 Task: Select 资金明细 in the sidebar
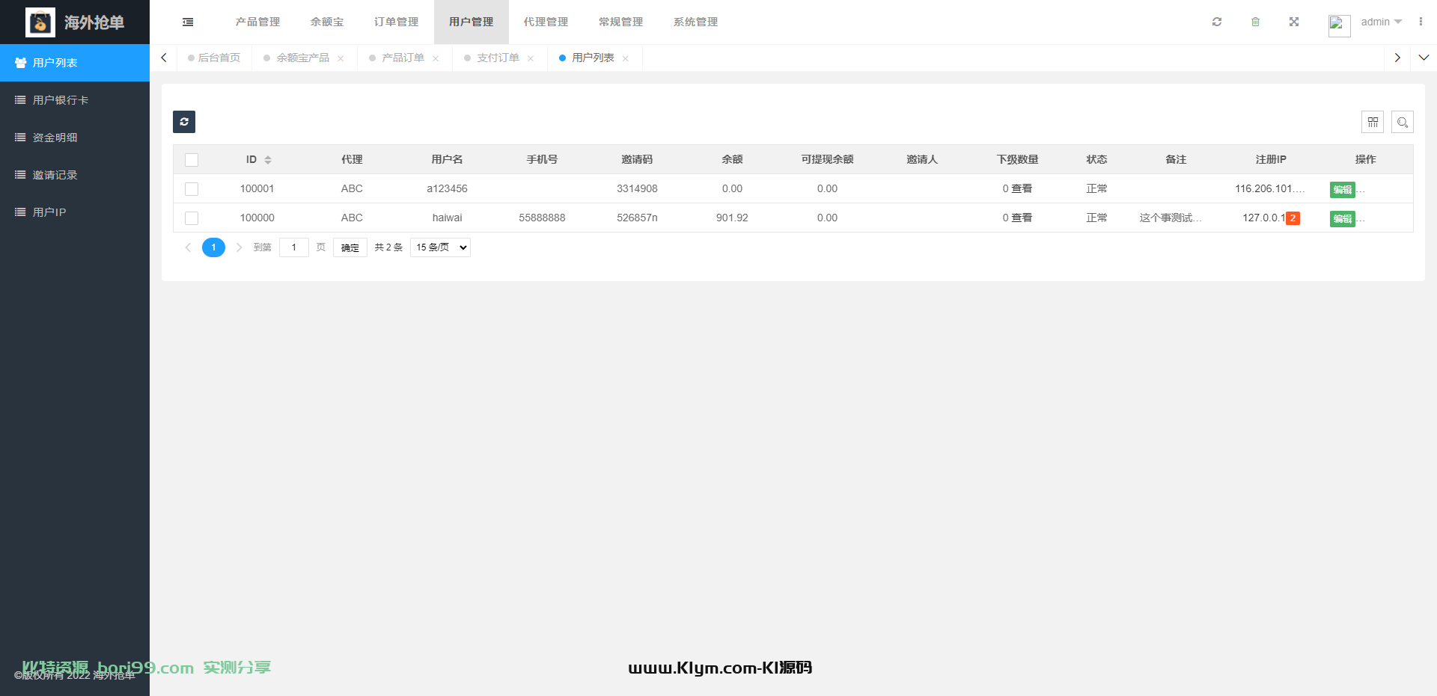(75, 138)
